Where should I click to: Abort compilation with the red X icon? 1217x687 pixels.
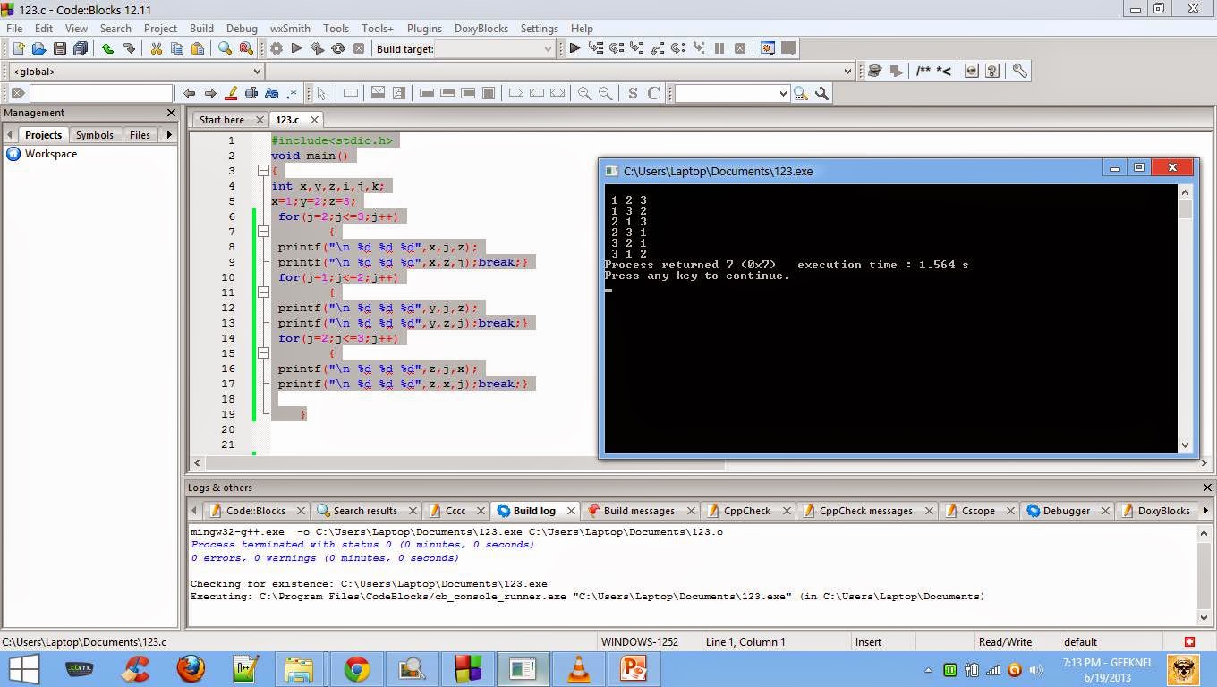(360, 48)
